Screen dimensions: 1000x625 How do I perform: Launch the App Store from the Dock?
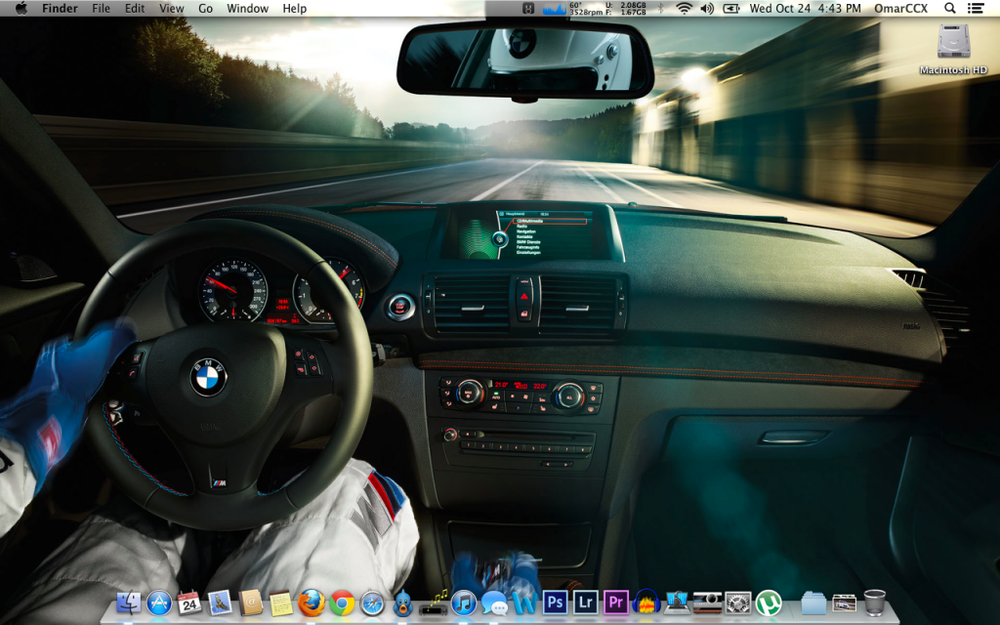point(159,603)
